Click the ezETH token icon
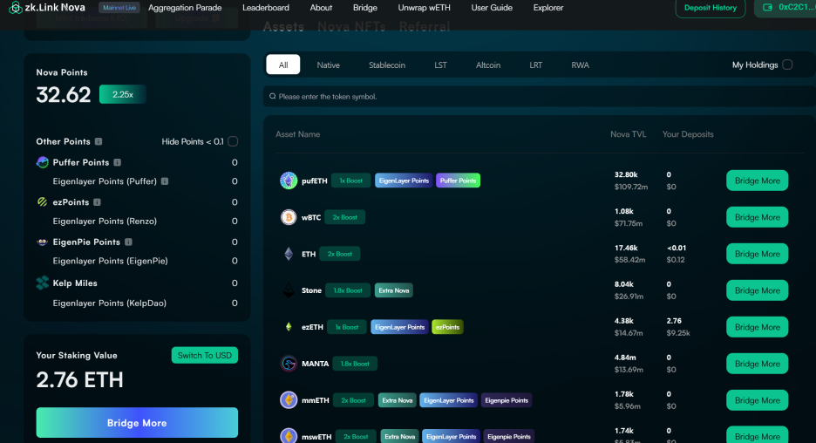Image resolution: width=816 pixels, height=443 pixels. (x=289, y=327)
